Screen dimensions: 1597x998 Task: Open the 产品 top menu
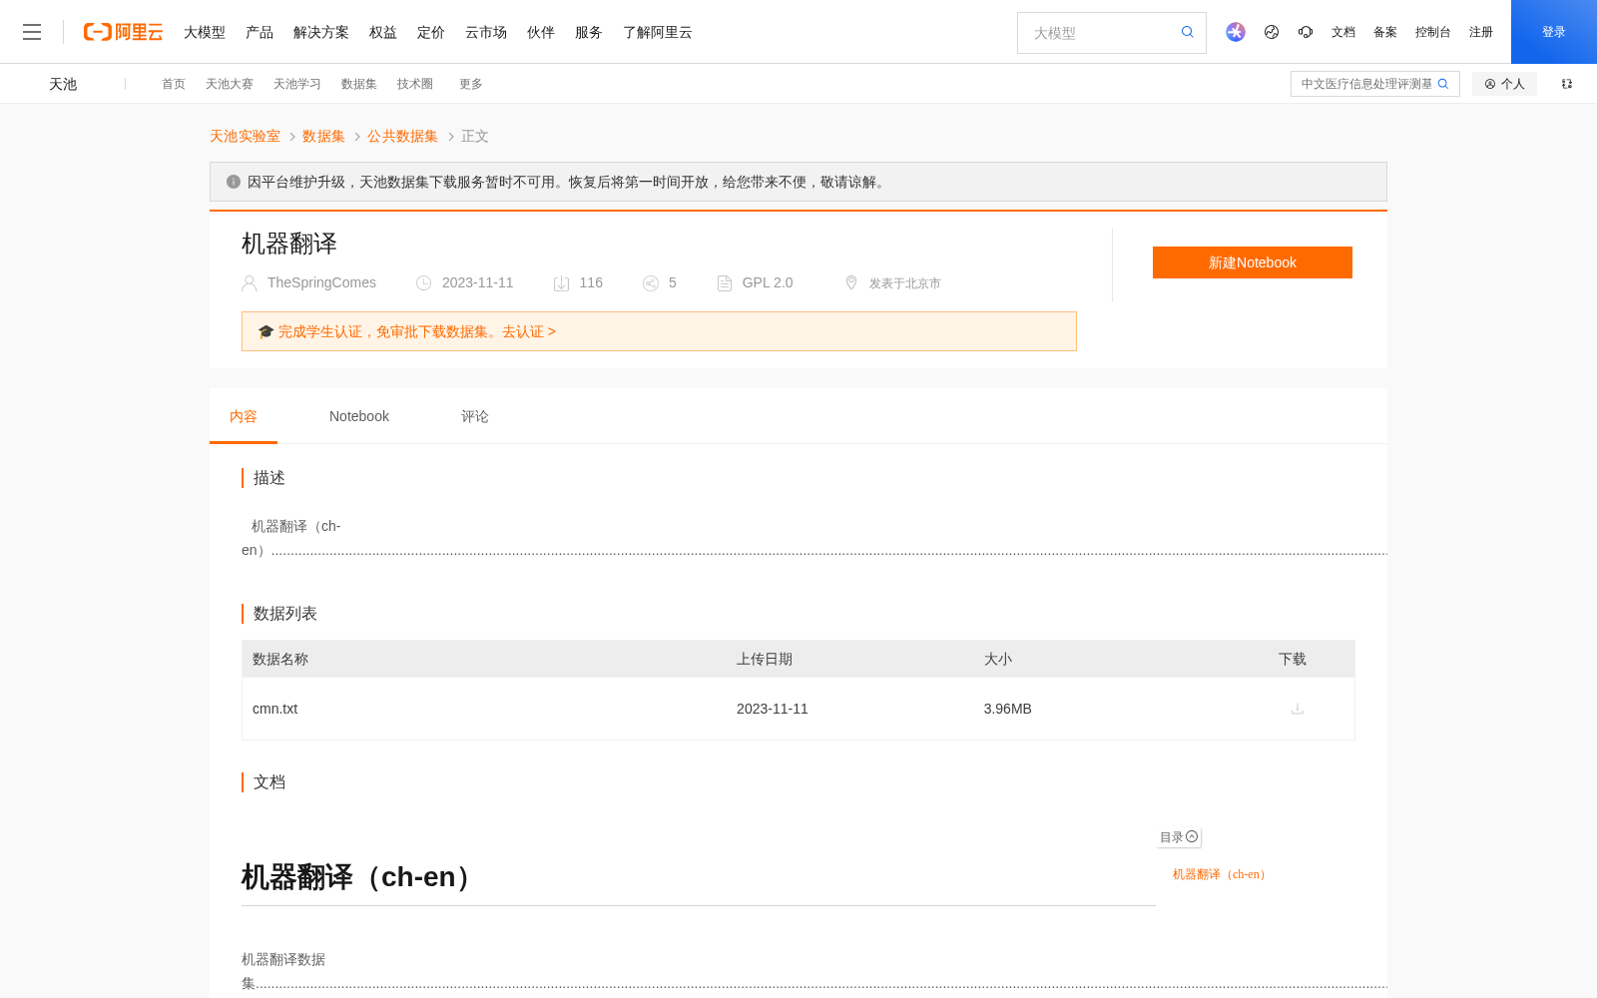[x=260, y=32]
